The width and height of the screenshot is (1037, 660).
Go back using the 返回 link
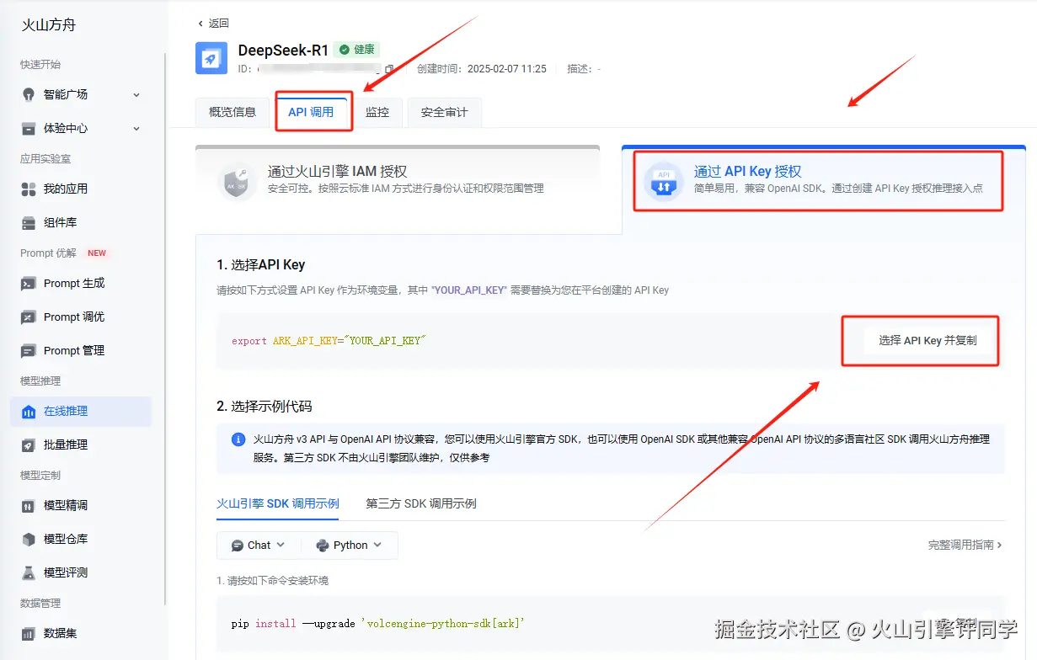[213, 23]
